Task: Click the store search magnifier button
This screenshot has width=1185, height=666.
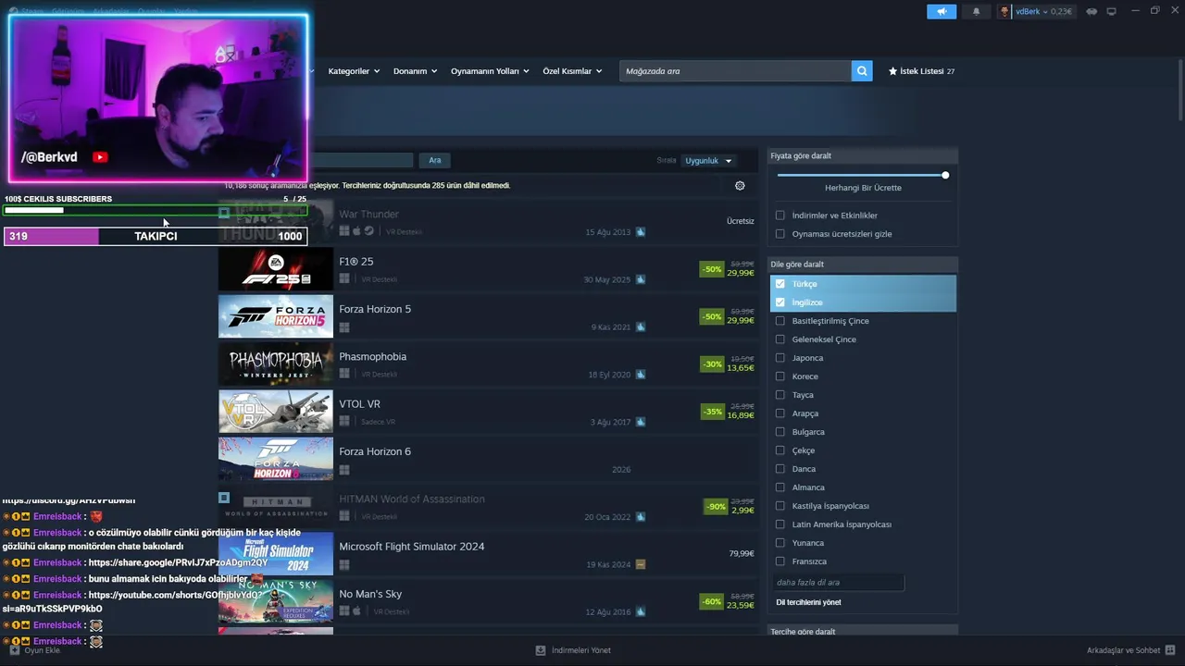Action: pyautogui.click(x=862, y=71)
